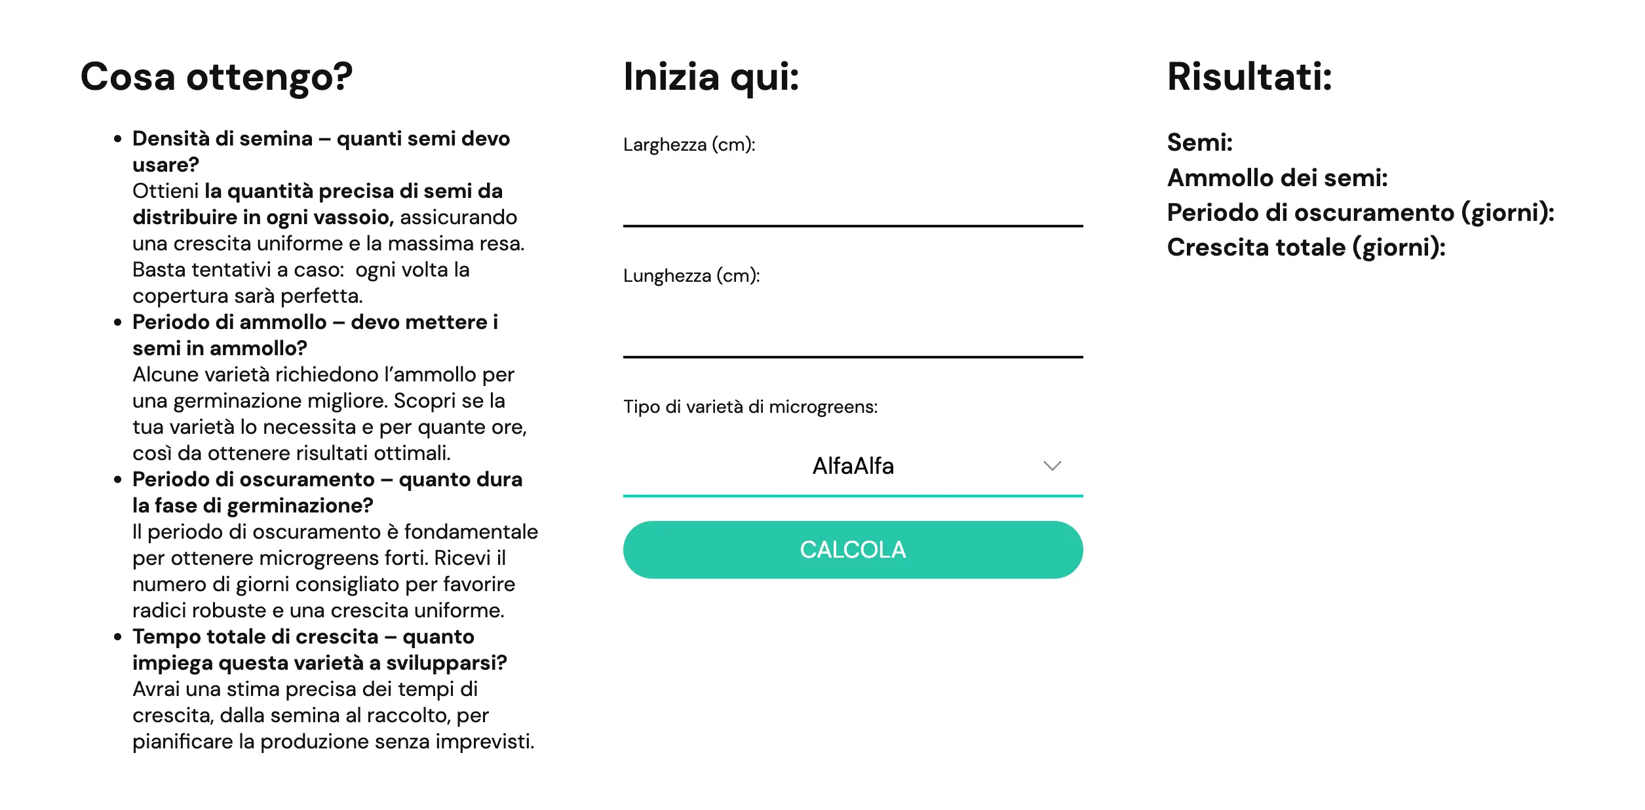This screenshot has width=1645, height=810.
Task: Click the 'Inizia qui:' heading
Action: (x=711, y=77)
